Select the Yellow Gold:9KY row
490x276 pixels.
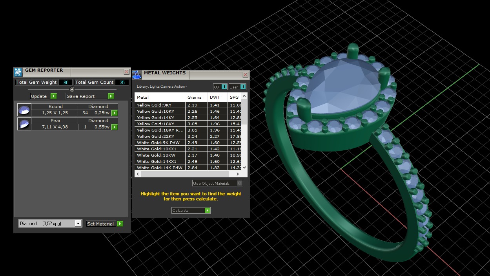point(188,105)
